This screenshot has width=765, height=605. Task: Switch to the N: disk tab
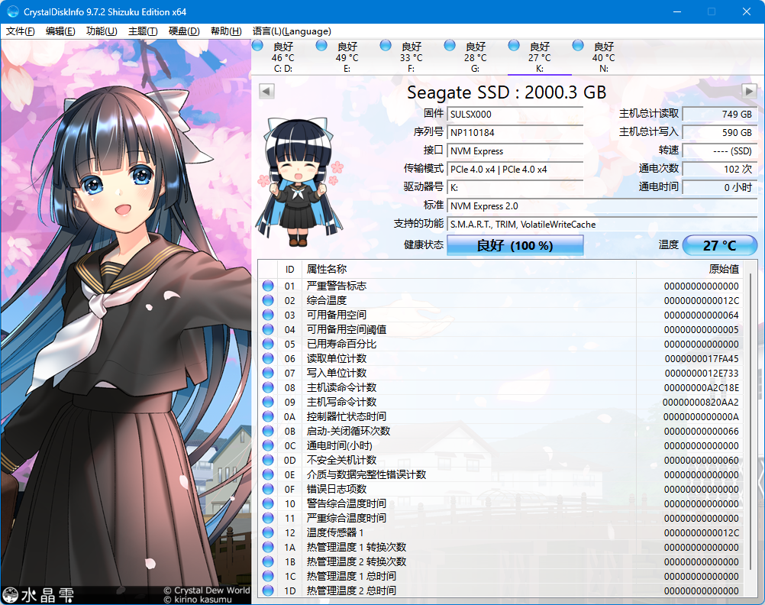click(603, 57)
